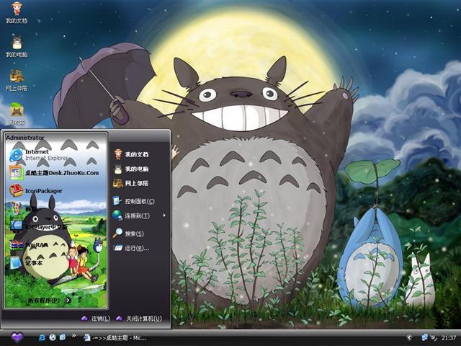Click the 21:37 taskbar clock
Image resolution: width=461 pixels, height=346 pixels.
449,338
